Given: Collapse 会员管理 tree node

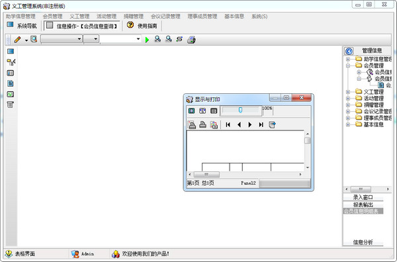Looking at the screenshot, I should [x=348, y=65].
